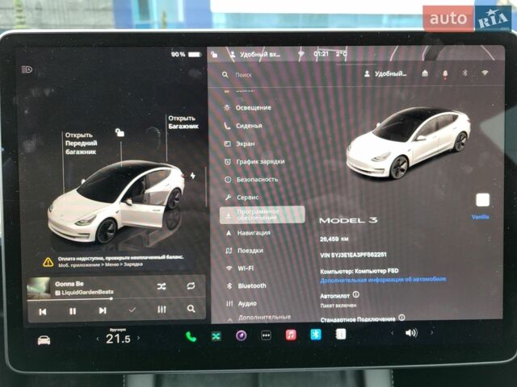Open media search magnifier icon
This screenshot has width=517, height=387.
pyautogui.click(x=191, y=309)
